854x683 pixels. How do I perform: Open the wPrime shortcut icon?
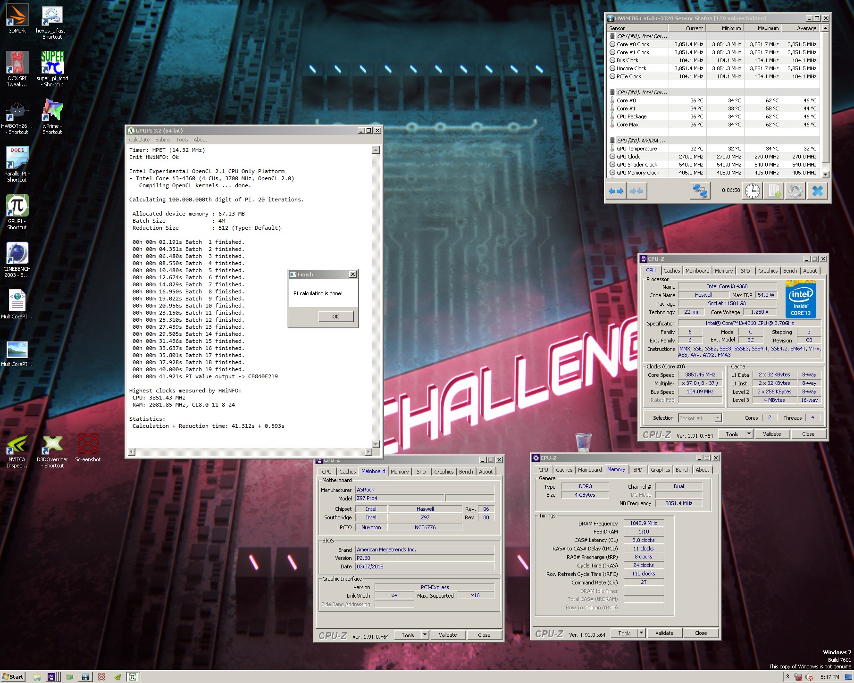pyautogui.click(x=52, y=117)
